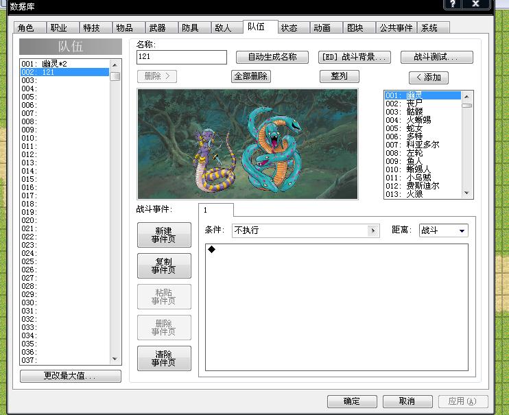
Task: Select empty troop slot 003
Action: (x=64, y=80)
